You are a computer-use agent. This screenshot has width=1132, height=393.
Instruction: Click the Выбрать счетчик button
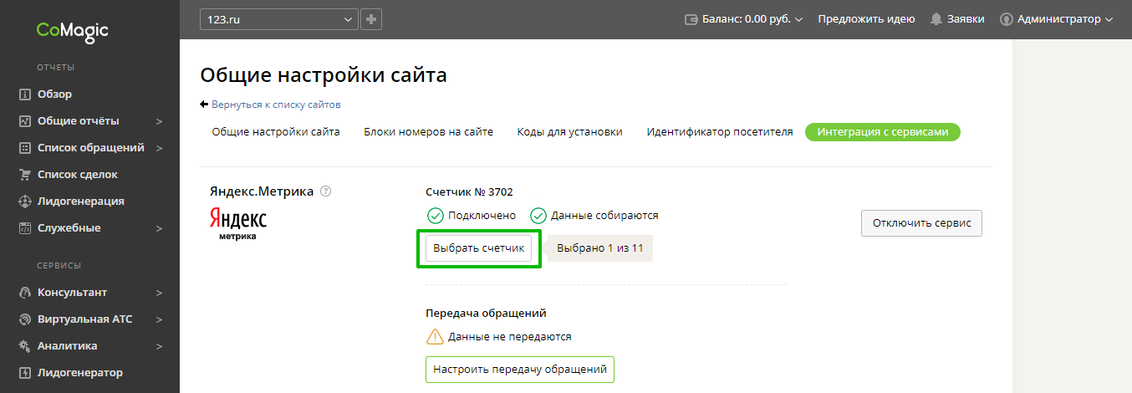pyautogui.click(x=478, y=248)
